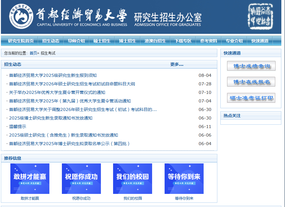Open 2026年硕士初试自命题科目大纲 notice
This screenshot has height=207, width=285.
click(x=72, y=84)
